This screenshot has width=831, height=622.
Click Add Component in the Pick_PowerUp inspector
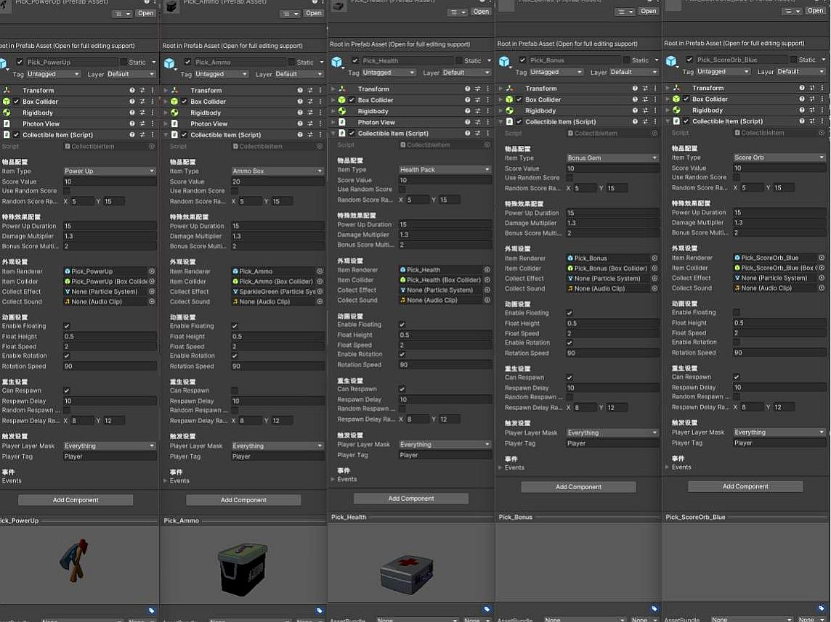76,500
